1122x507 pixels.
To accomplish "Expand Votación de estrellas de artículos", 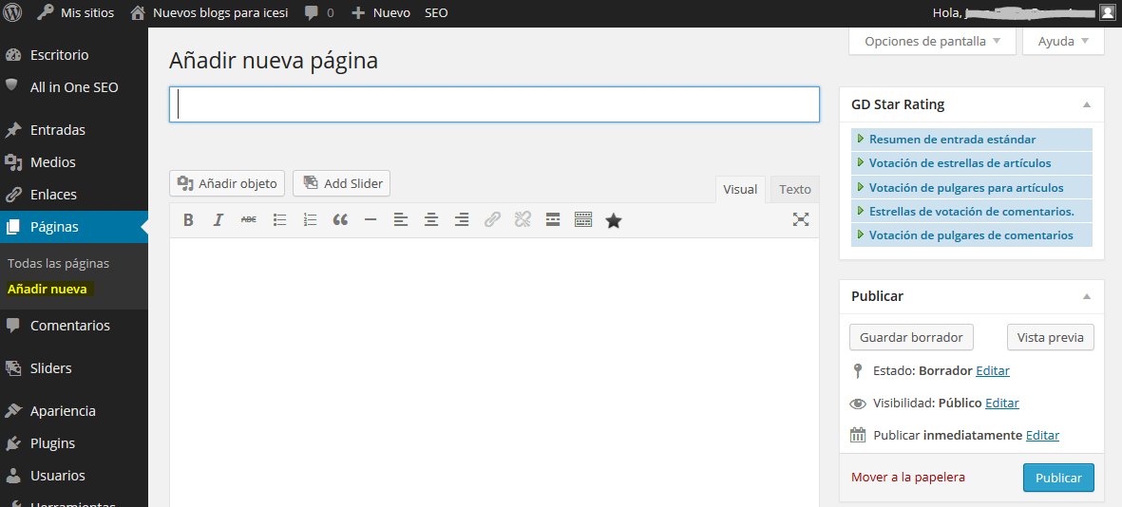I will [946, 163].
